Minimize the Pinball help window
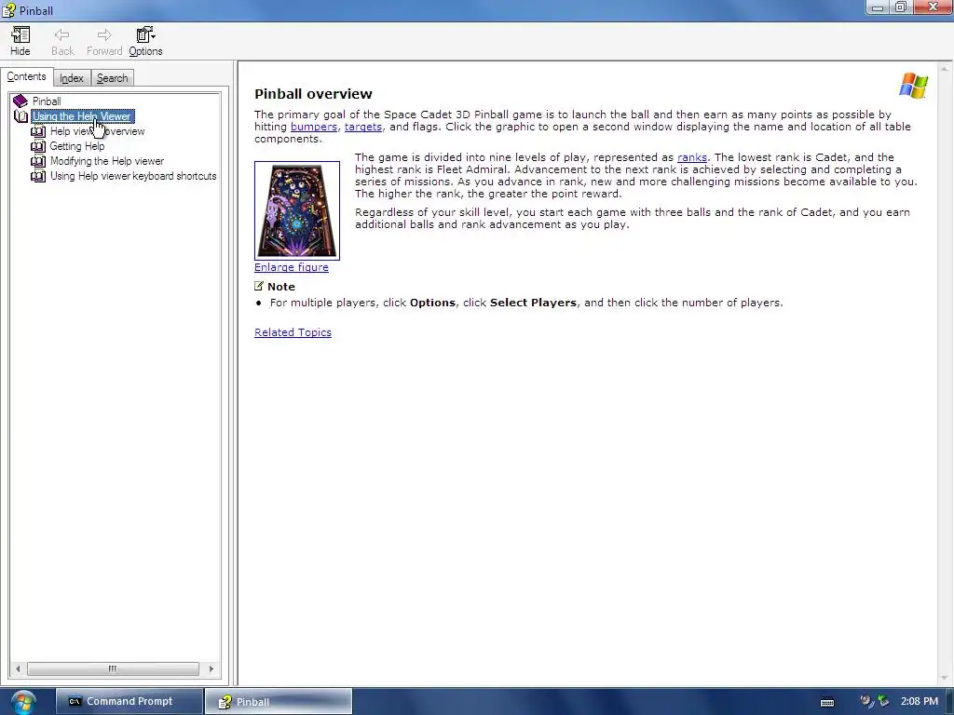 click(878, 7)
